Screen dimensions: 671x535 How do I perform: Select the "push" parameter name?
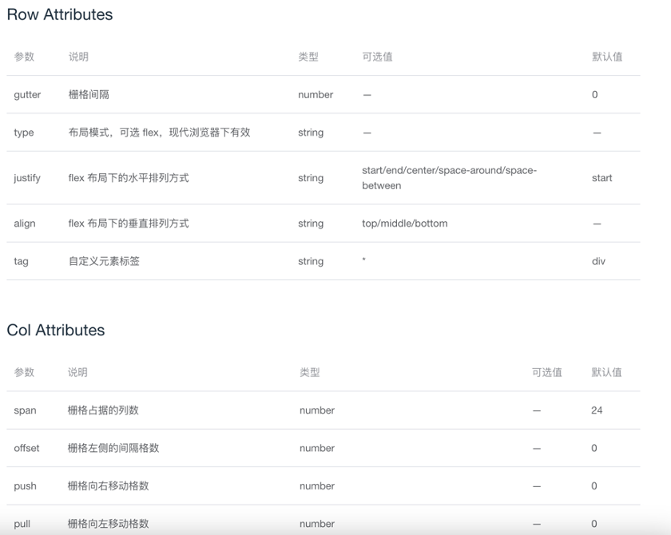25,486
